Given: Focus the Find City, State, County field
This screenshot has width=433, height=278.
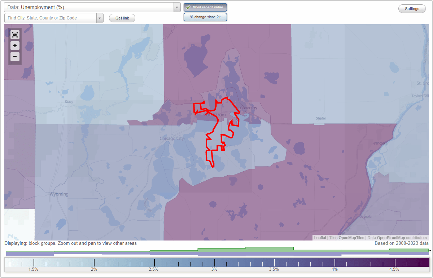Looking at the screenshot, I should pos(51,18).
